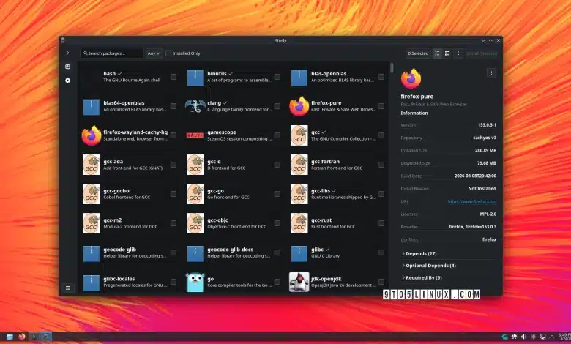The height and width of the screenshot is (344, 571).
Task: Expand the Required By (5) section
Action: (422, 277)
